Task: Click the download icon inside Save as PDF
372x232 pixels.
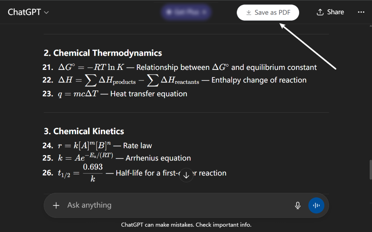Action: (x=248, y=12)
